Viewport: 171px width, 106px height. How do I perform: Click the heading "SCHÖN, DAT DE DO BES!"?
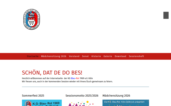click(x=52, y=73)
